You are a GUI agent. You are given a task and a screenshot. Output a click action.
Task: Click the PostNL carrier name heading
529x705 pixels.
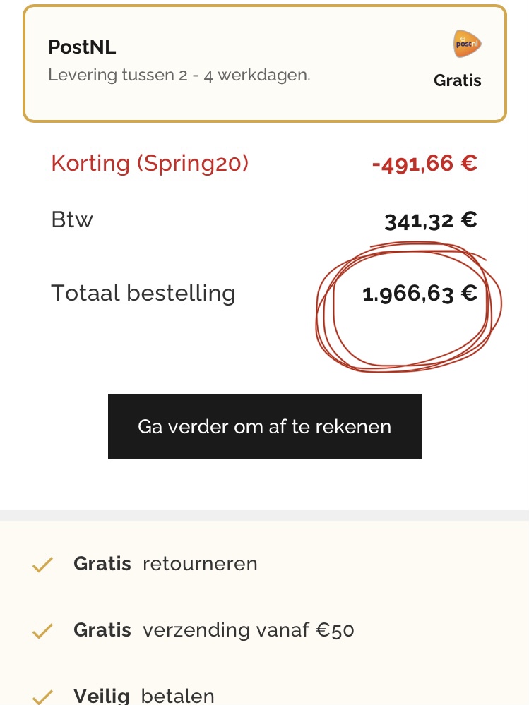tap(82, 47)
